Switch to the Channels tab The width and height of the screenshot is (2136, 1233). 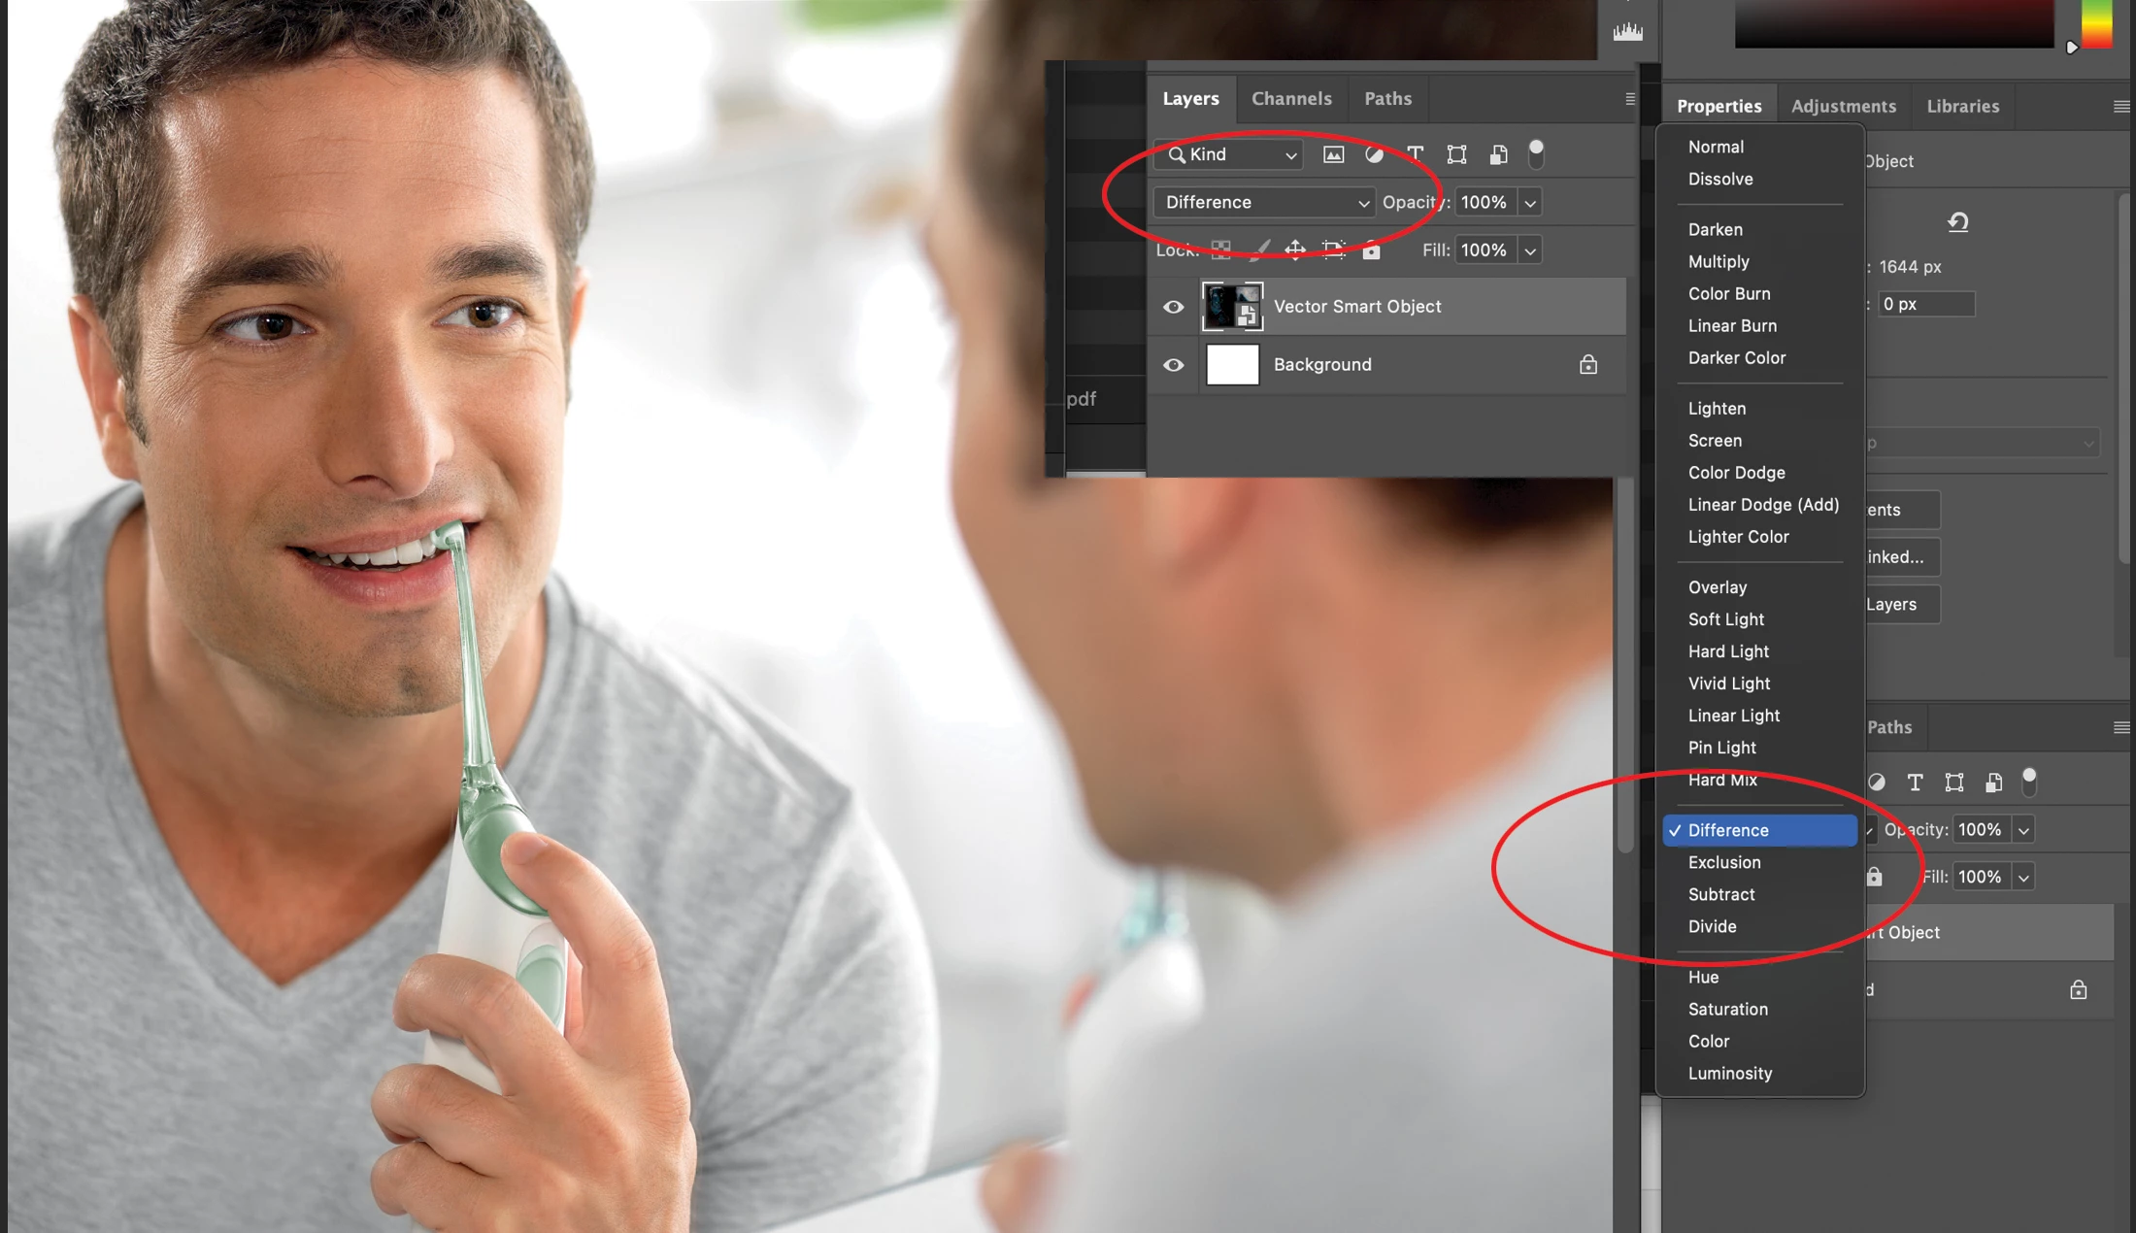click(1291, 98)
